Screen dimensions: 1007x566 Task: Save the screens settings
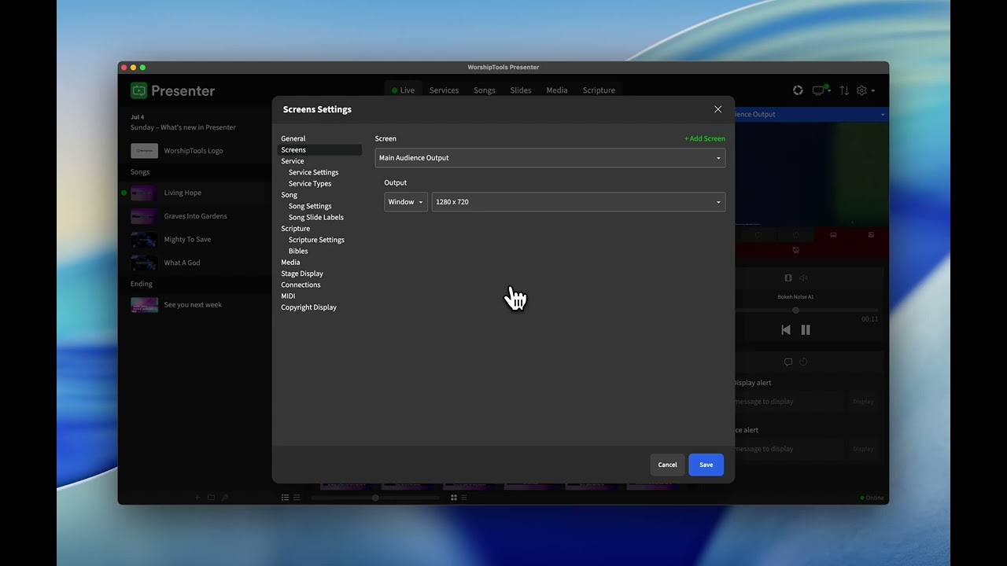point(706,465)
